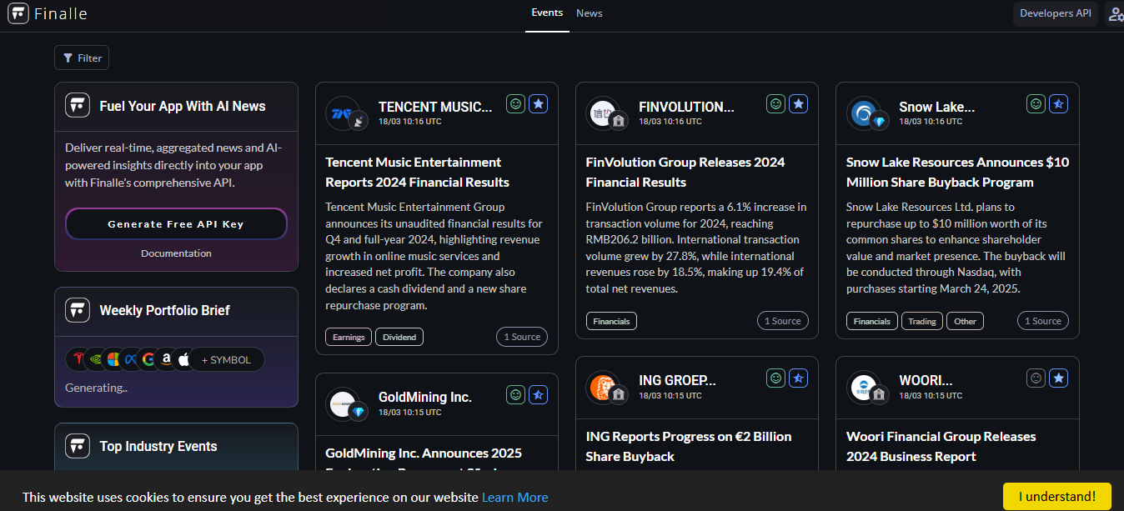Click the sentiment smiley on Tencent Music card

(515, 104)
